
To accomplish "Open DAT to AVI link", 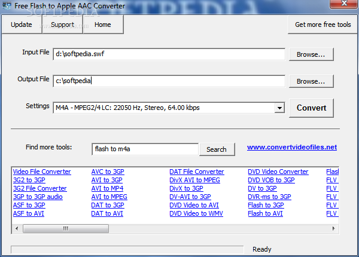I will (x=107, y=213).
